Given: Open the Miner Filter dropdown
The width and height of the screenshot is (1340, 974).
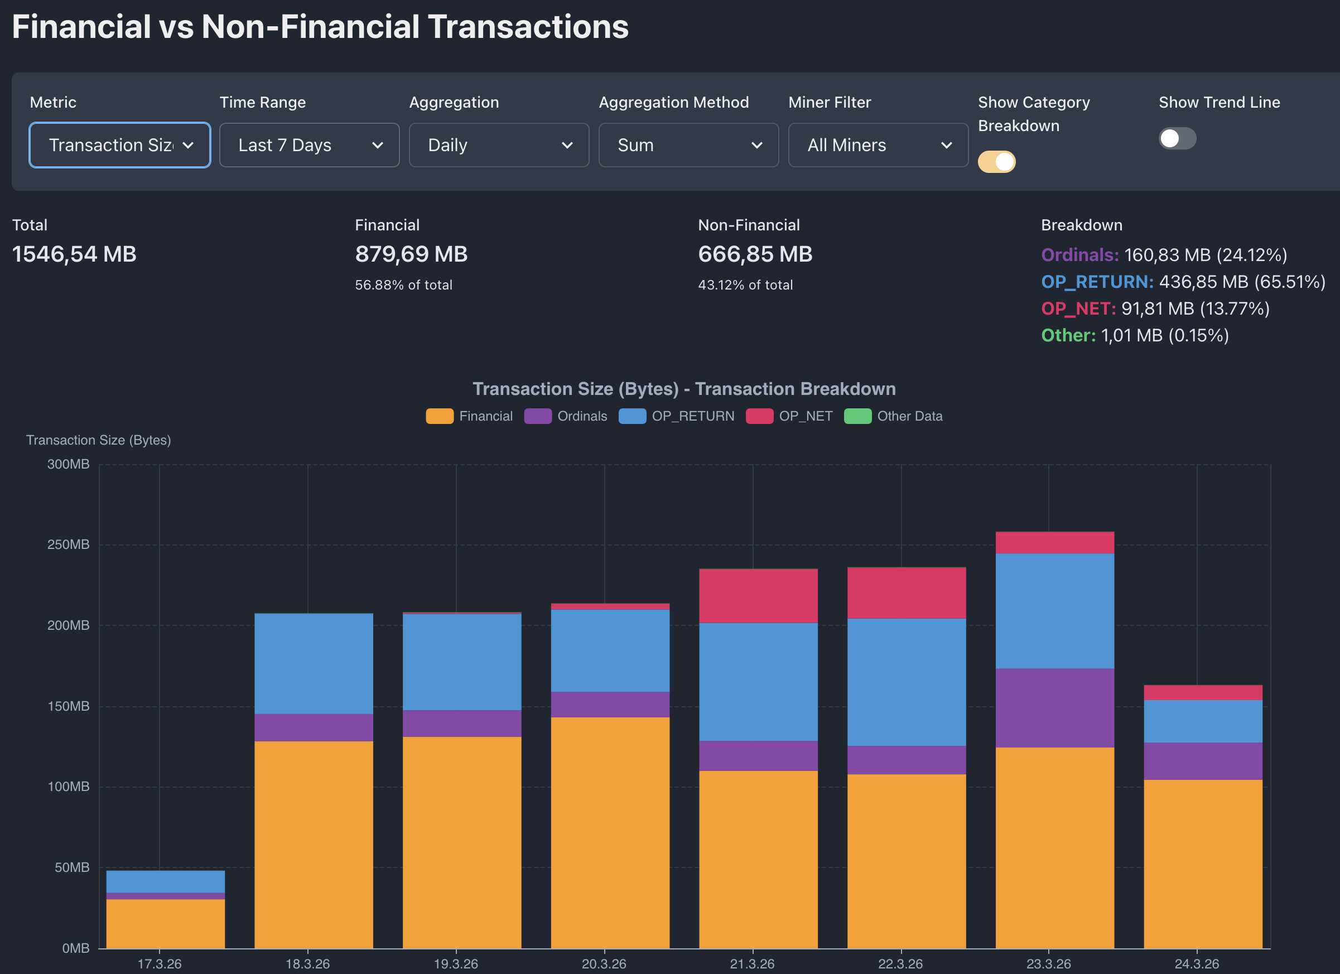Looking at the screenshot, I should coord(878,144).
